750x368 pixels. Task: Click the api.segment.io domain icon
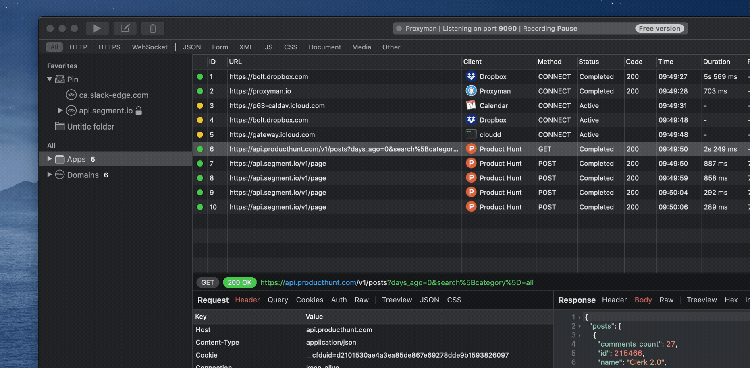tap(71, 110)
